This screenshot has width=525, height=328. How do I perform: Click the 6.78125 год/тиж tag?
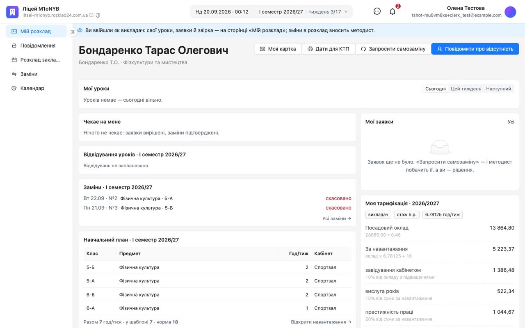click(x=443, y=214)
